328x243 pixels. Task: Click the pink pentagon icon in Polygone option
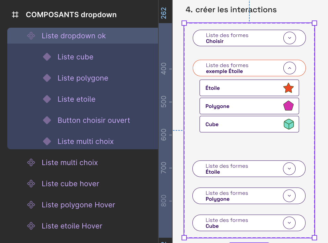point(288,106)
